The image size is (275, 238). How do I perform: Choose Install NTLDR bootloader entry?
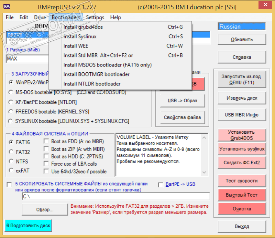tap(120, 84)
